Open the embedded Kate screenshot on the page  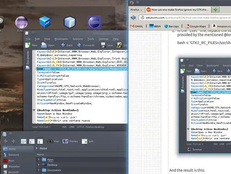205,105
